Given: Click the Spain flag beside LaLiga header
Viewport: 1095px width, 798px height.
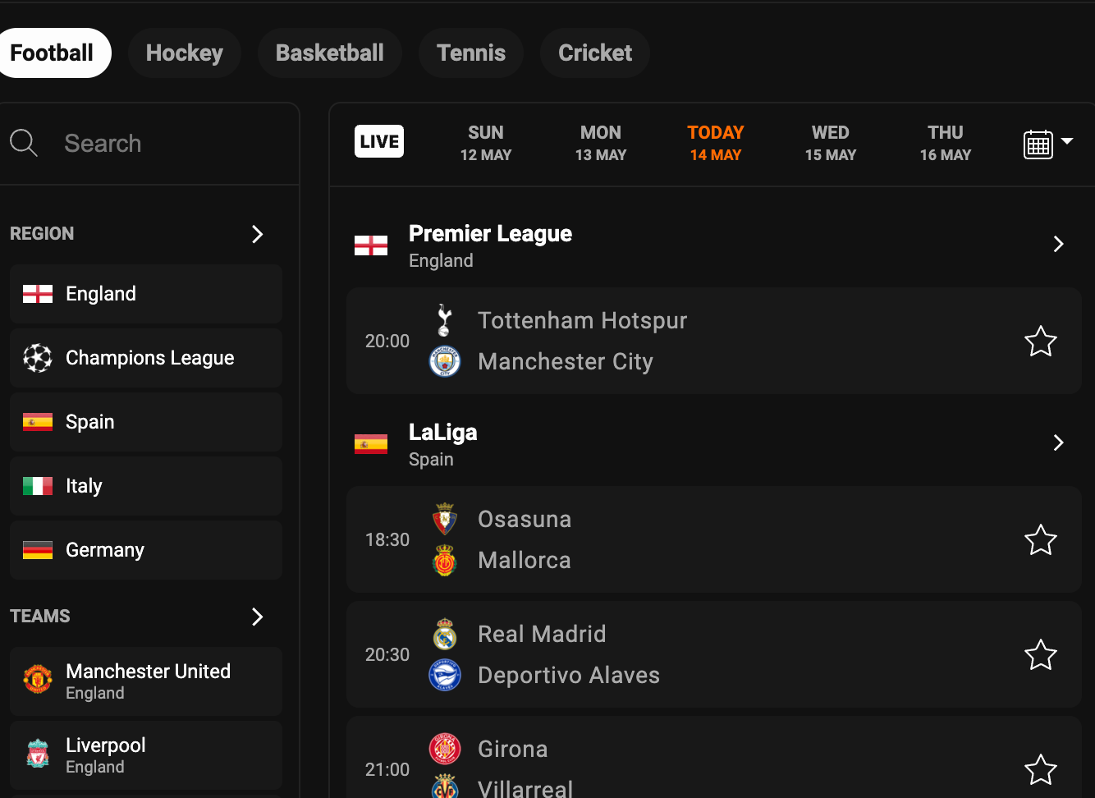Looking at the screenshot, I should click(x=371, y=443).
